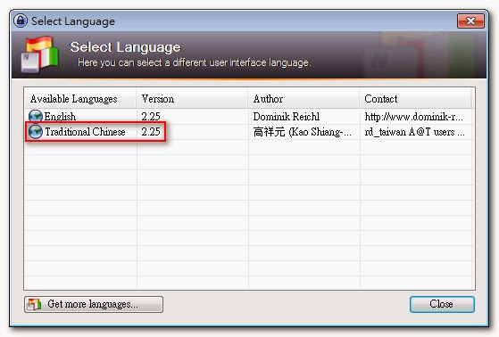The image size is (499, 337).
Task: Sort by Version column header
Action: coord(192,99)
